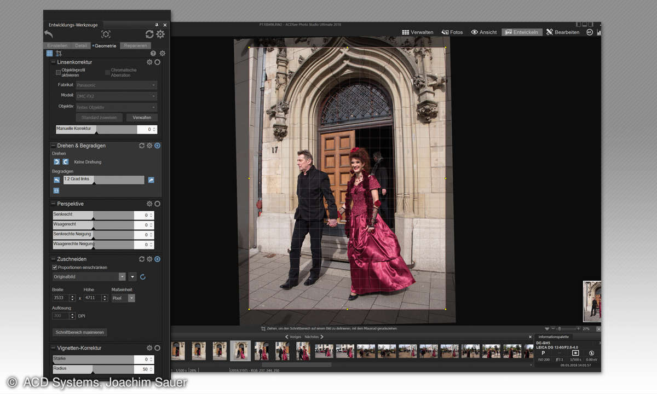Toggle Zuschneiden enable circle
The height and width of the screenshot is (394, 657).
[x=157, y=259]
